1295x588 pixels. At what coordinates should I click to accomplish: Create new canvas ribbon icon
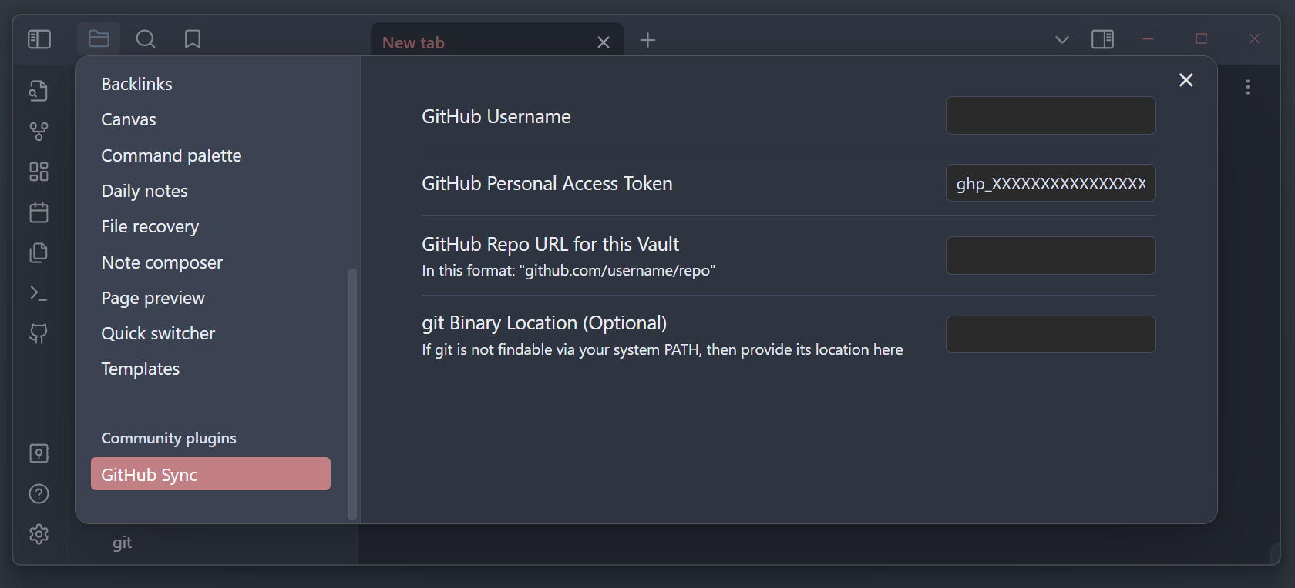pyautogui.click(x=39, y=172)
